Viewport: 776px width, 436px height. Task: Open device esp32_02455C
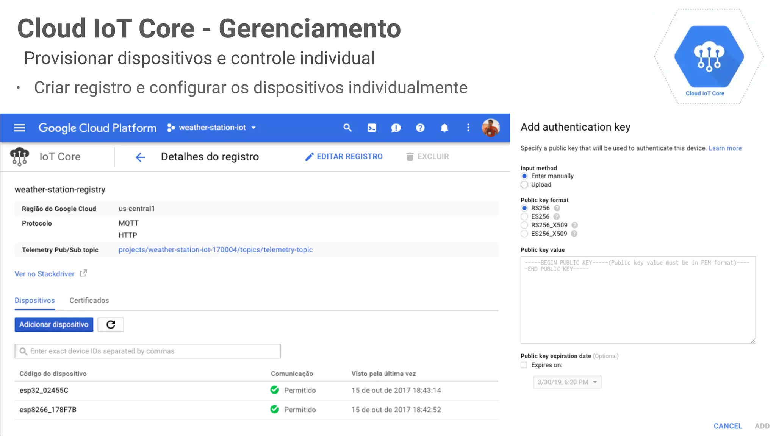(x=44, y=390)
